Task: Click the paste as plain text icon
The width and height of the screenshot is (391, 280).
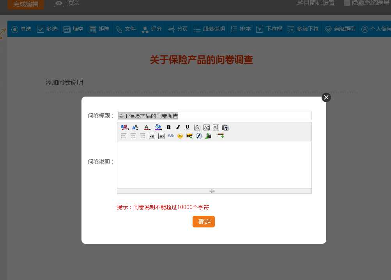Action: click(x=225, y=128)
